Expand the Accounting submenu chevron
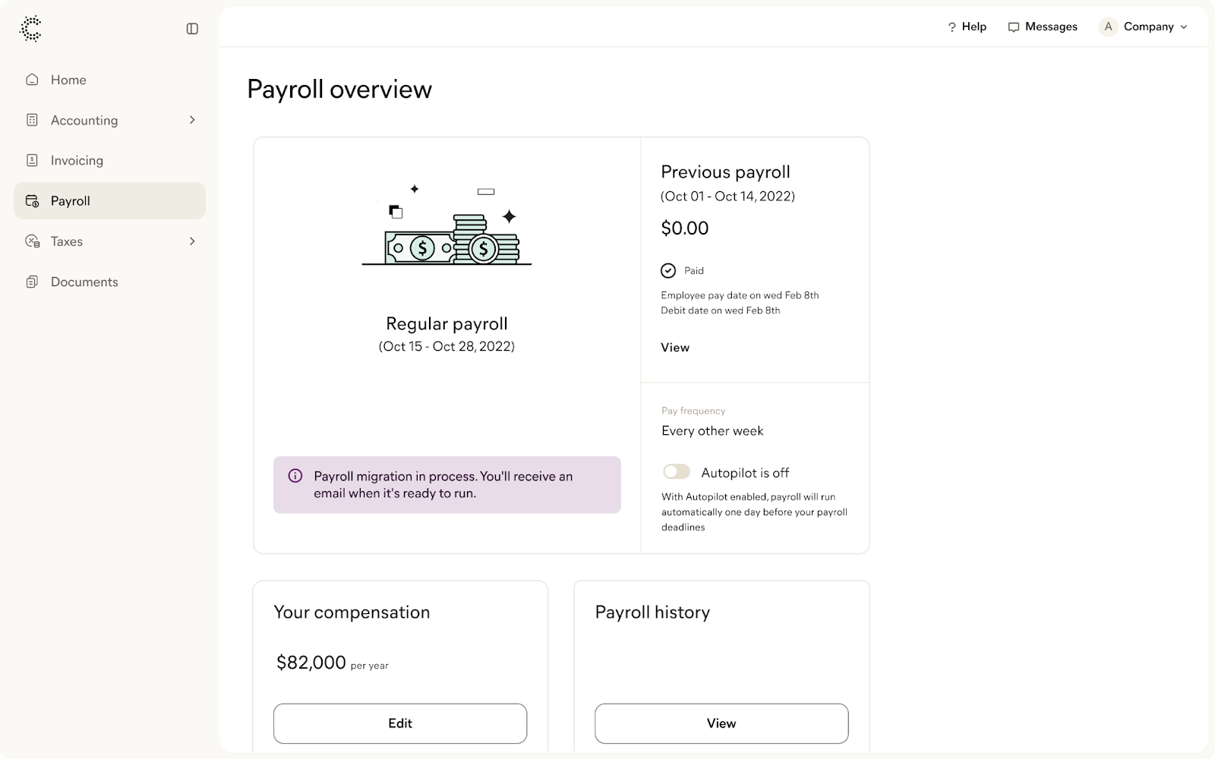This screenshot has width=1215, height=759. 192,120
